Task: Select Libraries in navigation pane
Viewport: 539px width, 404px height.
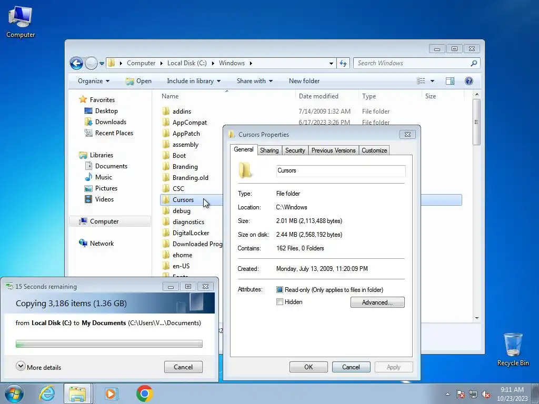Action: point(102,155)
